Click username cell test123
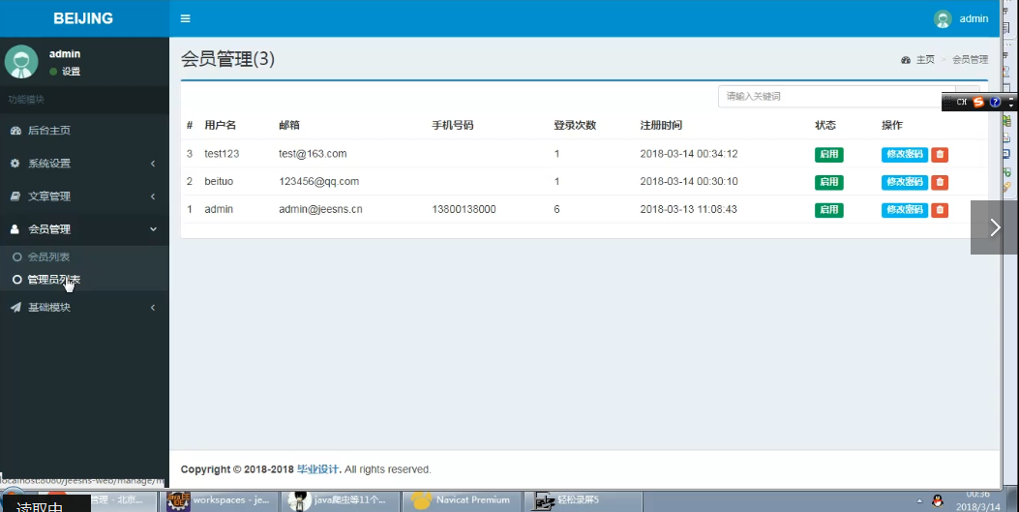The image size is (1019, 512). point(222,154)
